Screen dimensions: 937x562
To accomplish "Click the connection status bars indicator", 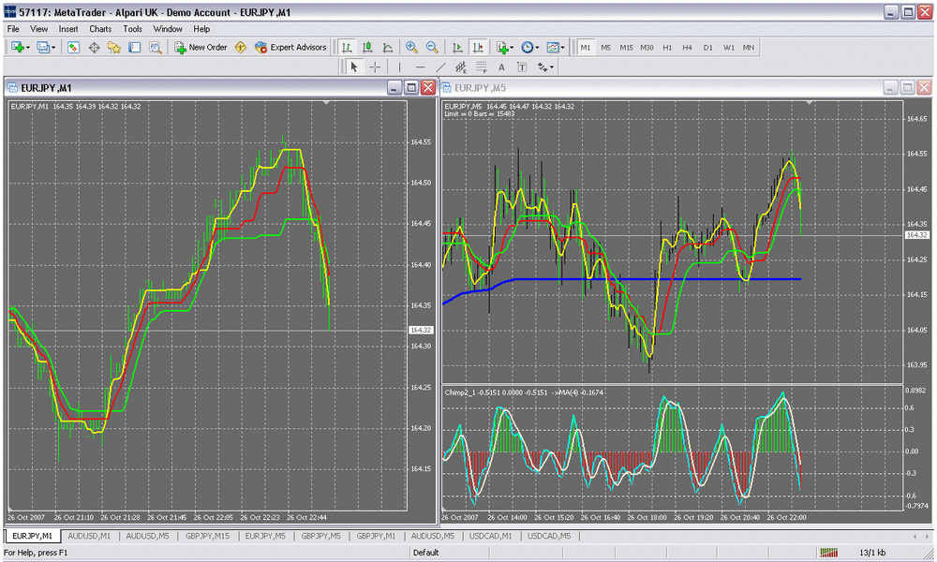I will pos(828,553).
